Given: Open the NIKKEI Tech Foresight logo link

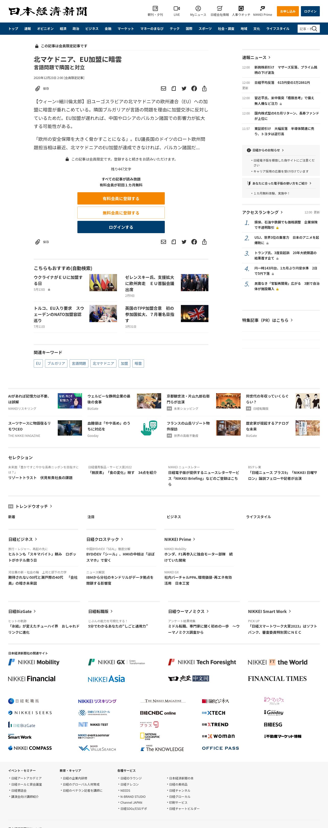Looking at the screenshot, I should 202,662.
